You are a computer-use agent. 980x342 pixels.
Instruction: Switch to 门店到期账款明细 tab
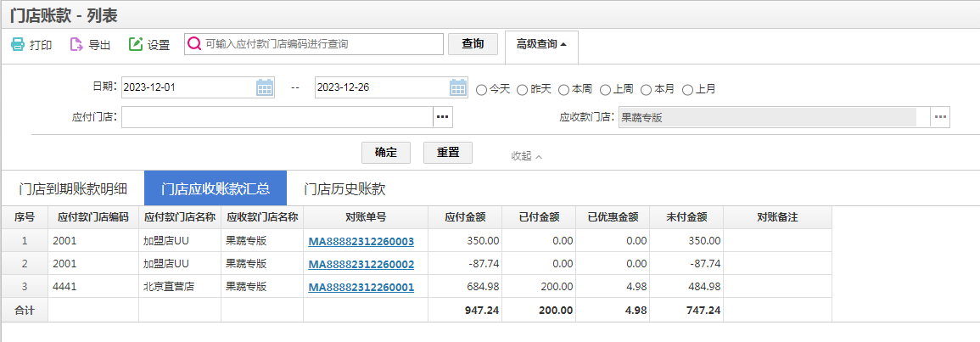click(x=73, y=188)
